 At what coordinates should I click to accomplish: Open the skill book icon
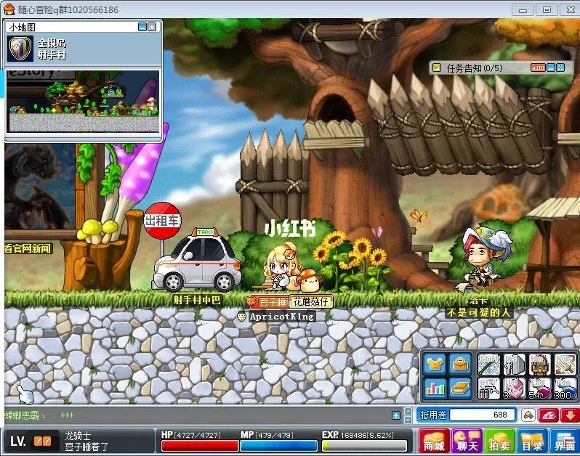click(461, 388)
